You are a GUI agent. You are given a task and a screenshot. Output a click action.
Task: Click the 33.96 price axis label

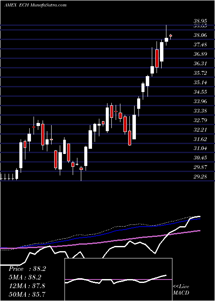click(x=200, y=101)
